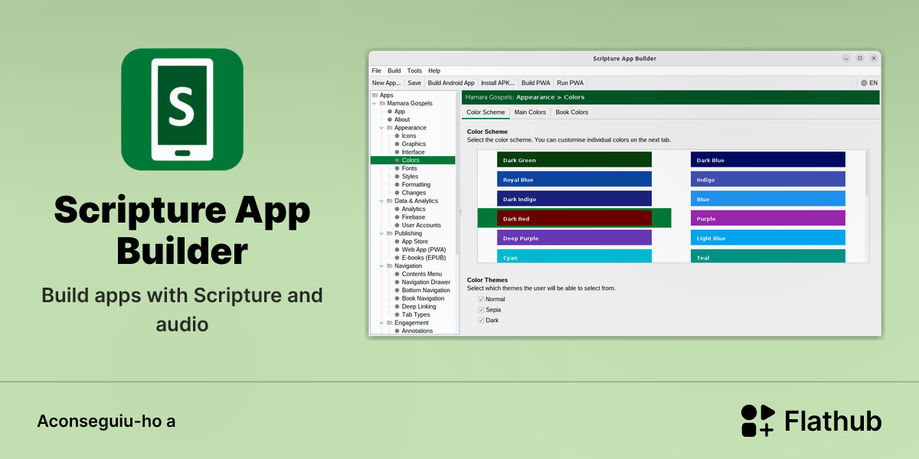The width and height of the screenshot is (919, 459).
Task: Click the globe language icon beside EN
Action: tap(864, 83)
